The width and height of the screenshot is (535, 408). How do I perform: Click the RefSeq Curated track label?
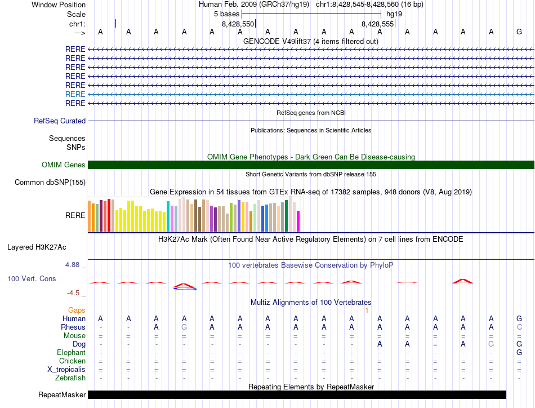59,121
